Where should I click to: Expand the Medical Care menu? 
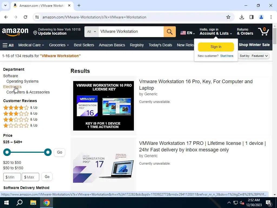(31, 45)
